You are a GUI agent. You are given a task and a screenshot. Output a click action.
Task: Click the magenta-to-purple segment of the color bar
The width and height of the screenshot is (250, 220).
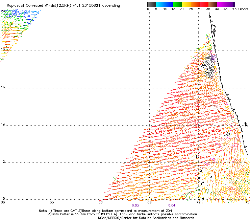tap(226, 4)
